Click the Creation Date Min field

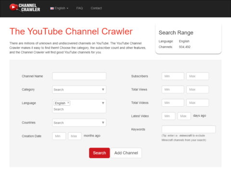(59, 136)
